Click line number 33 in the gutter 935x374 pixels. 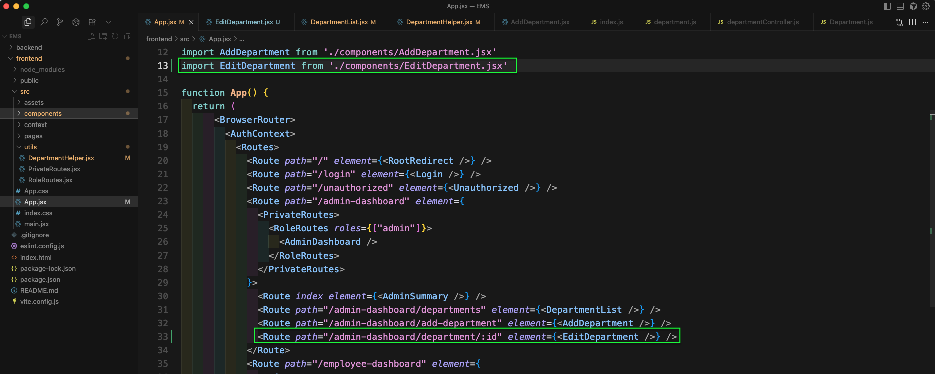click(163, 337)
